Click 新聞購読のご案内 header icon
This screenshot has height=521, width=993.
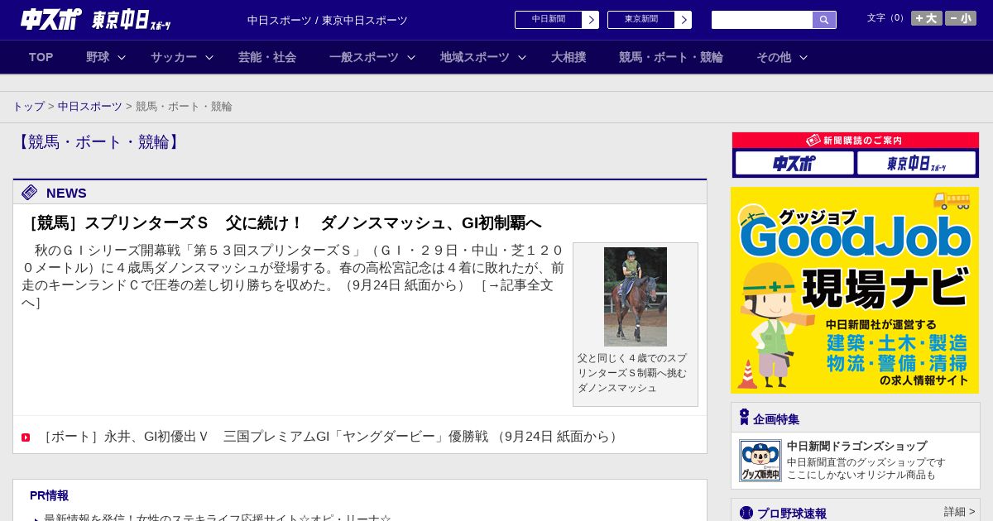coord(813,141)
